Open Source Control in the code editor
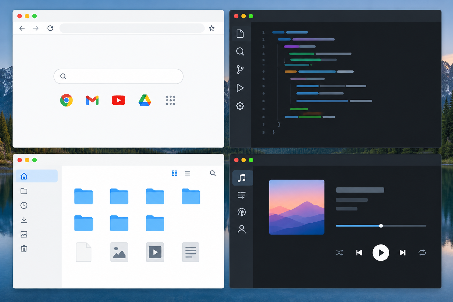This screenshot has width=453, height=302. coord(240,70)
